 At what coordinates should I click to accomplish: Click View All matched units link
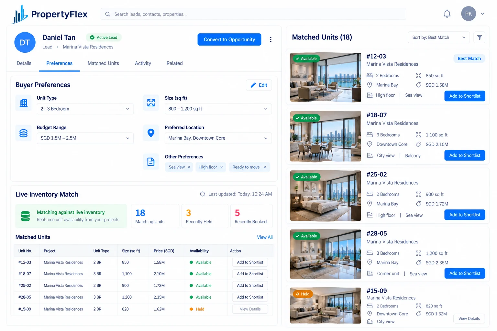click(x=265, y=237)
